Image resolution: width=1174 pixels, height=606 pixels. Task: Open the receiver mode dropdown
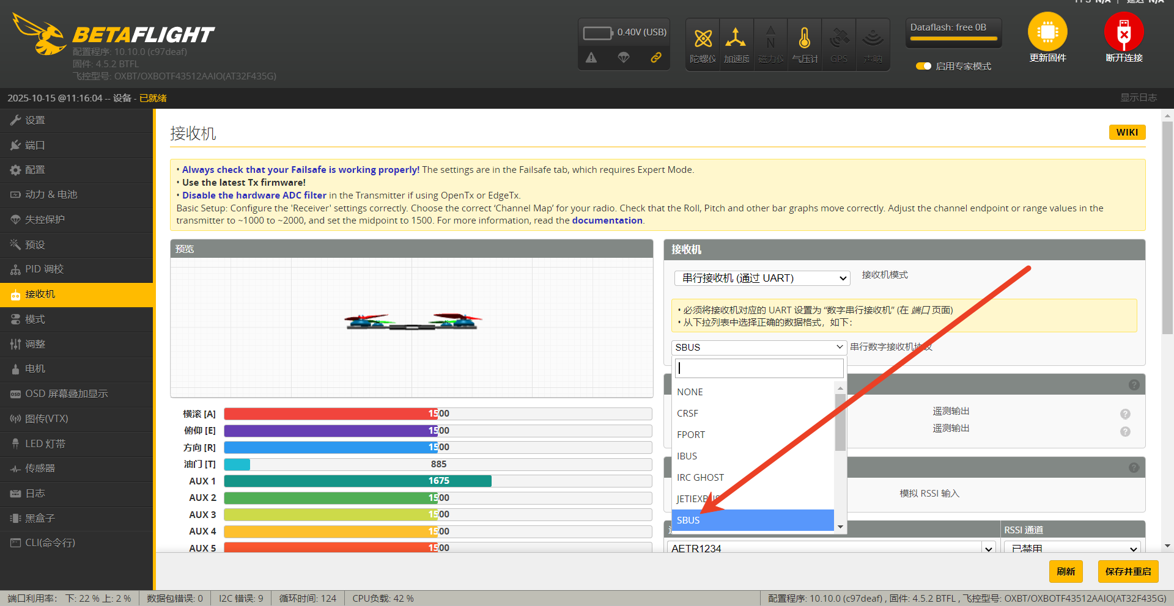(762, 279)
